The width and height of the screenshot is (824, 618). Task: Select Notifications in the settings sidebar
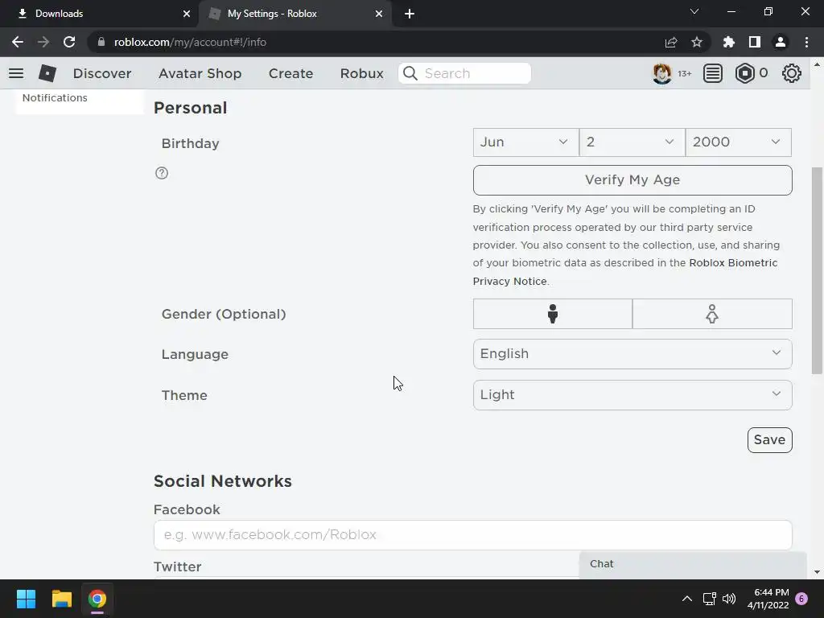tap(55, 97)
